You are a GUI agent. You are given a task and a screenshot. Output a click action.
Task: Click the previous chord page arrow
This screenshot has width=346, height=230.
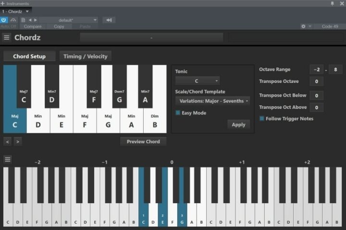[x=8, y=141]
